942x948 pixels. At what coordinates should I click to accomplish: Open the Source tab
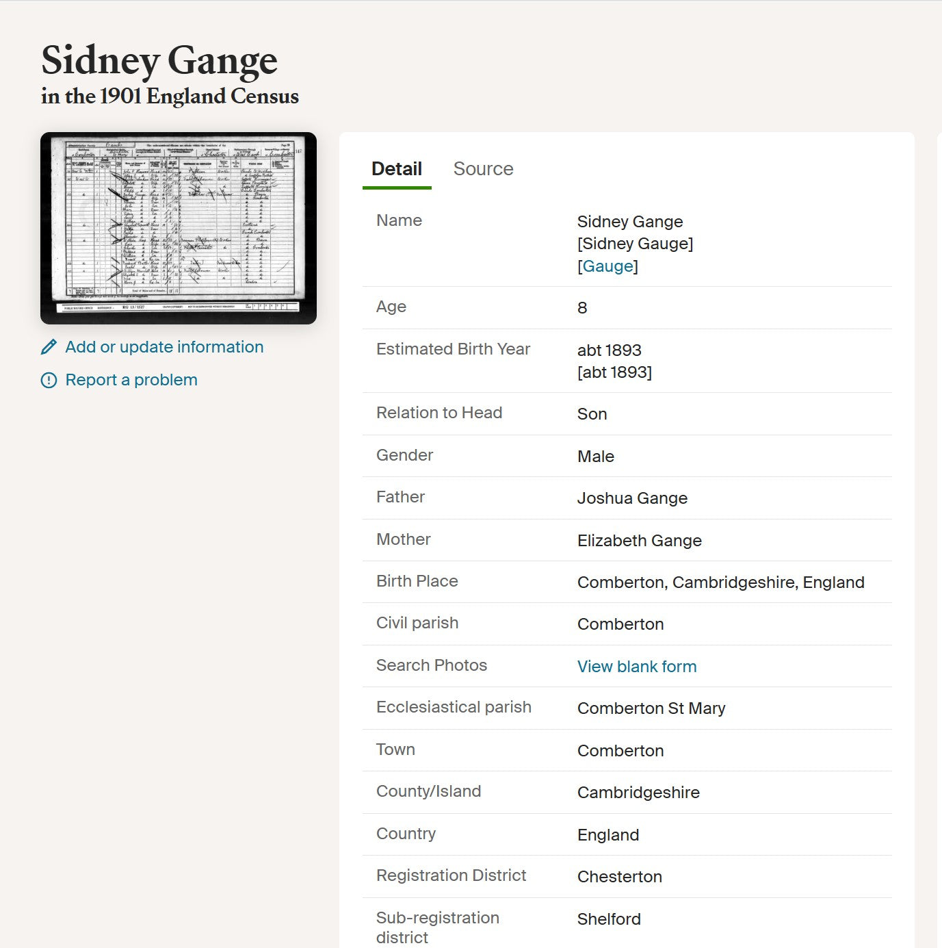(483, 169)
